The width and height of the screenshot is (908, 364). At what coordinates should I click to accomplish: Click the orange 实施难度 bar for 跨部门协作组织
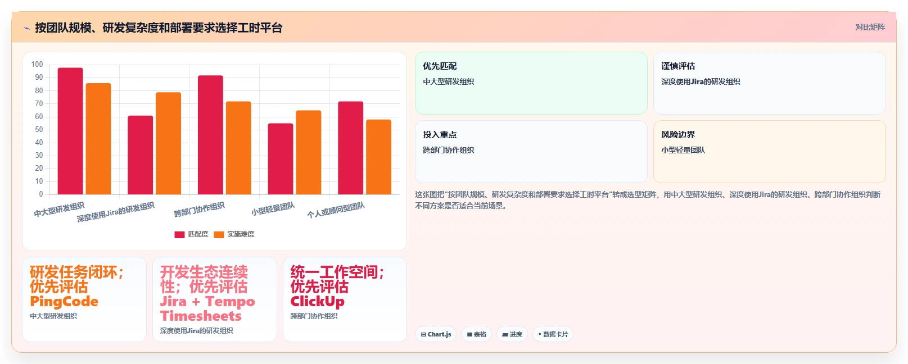pos(238,148)
